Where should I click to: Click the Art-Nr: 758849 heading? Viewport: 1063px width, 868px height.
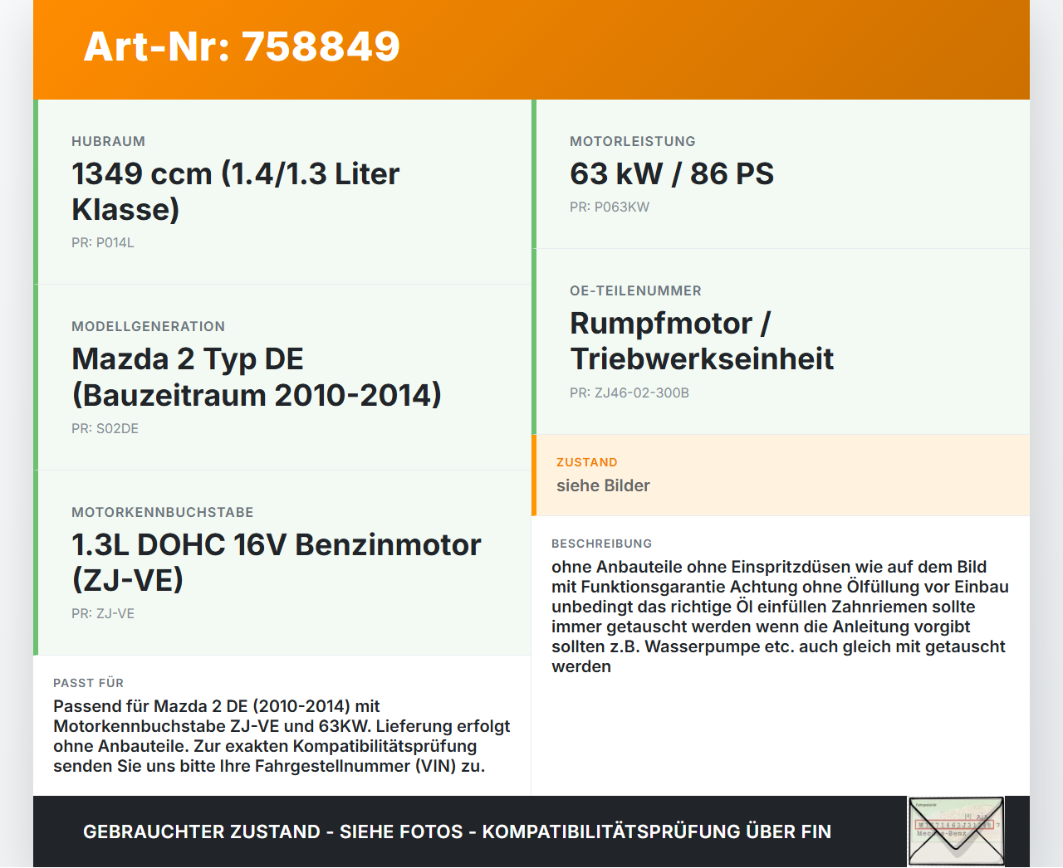pyautogui.click(x=242, y=46)
